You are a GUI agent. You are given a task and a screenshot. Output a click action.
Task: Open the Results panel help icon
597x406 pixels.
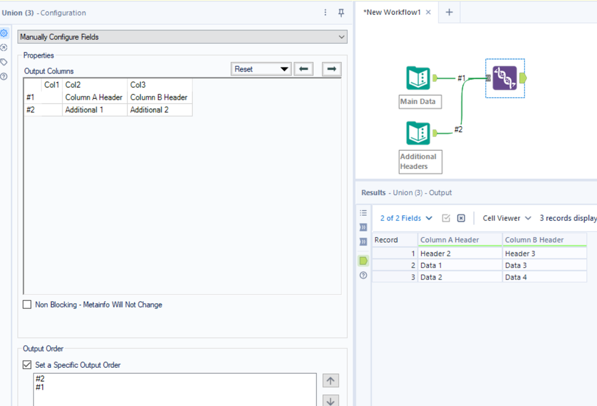tap(363, 275)
